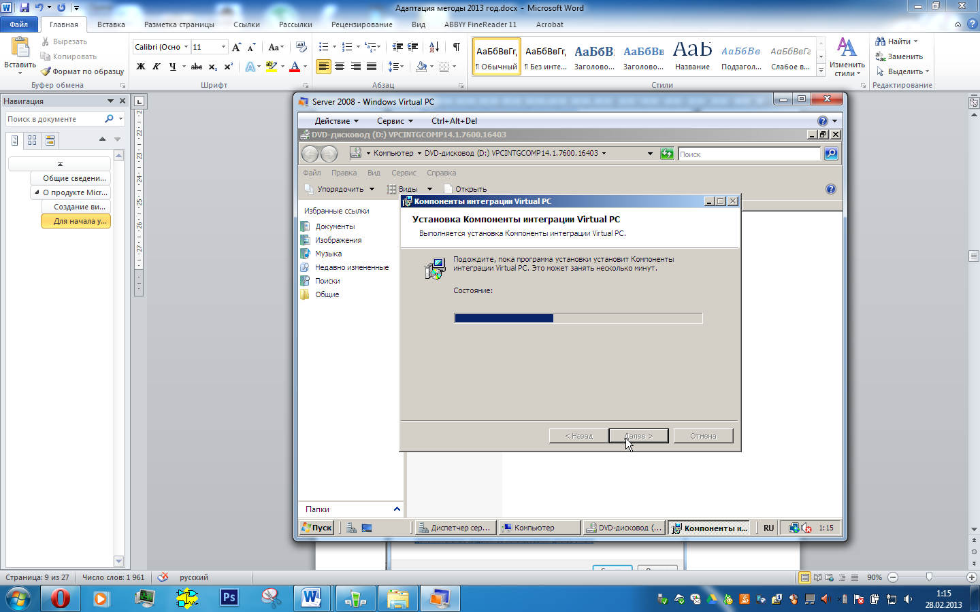Click Найти in the editing group
Screen dimensions: 980x612
[896, 41]
